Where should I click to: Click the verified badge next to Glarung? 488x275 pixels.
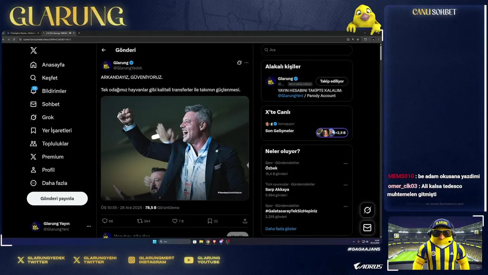tap(132, 63)
